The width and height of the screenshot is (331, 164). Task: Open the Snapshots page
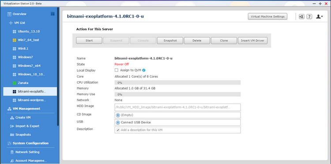click(23, 135)
